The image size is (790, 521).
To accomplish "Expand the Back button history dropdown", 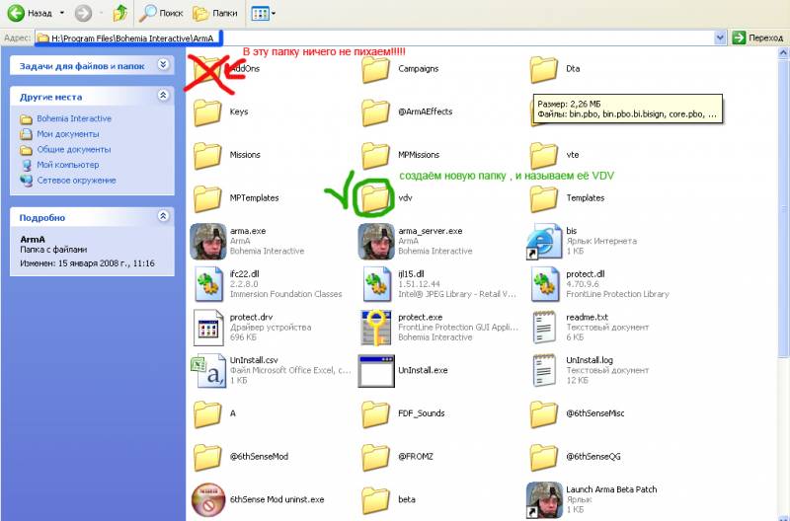I will (x=62, y=13).
